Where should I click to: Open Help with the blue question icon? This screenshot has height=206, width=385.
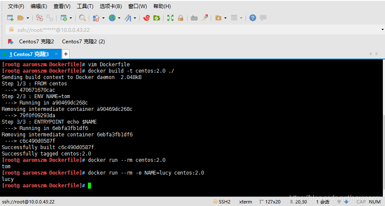point(253,18)
